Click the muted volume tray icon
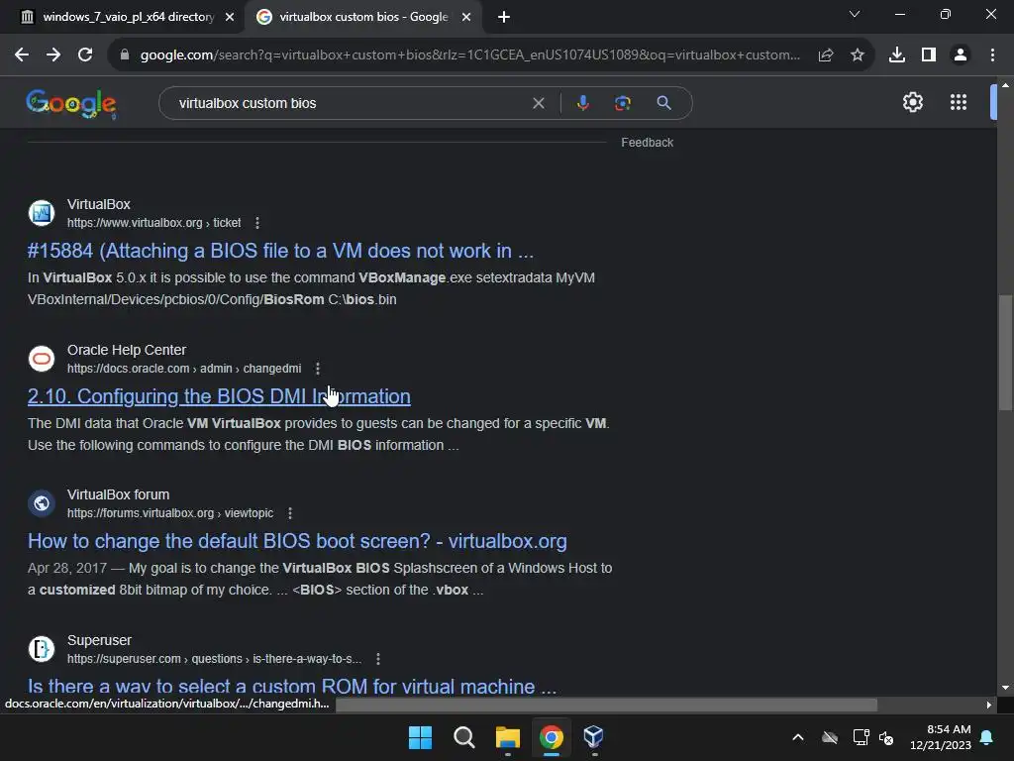This screenshot has width=1014, height=761. [886, 737]
